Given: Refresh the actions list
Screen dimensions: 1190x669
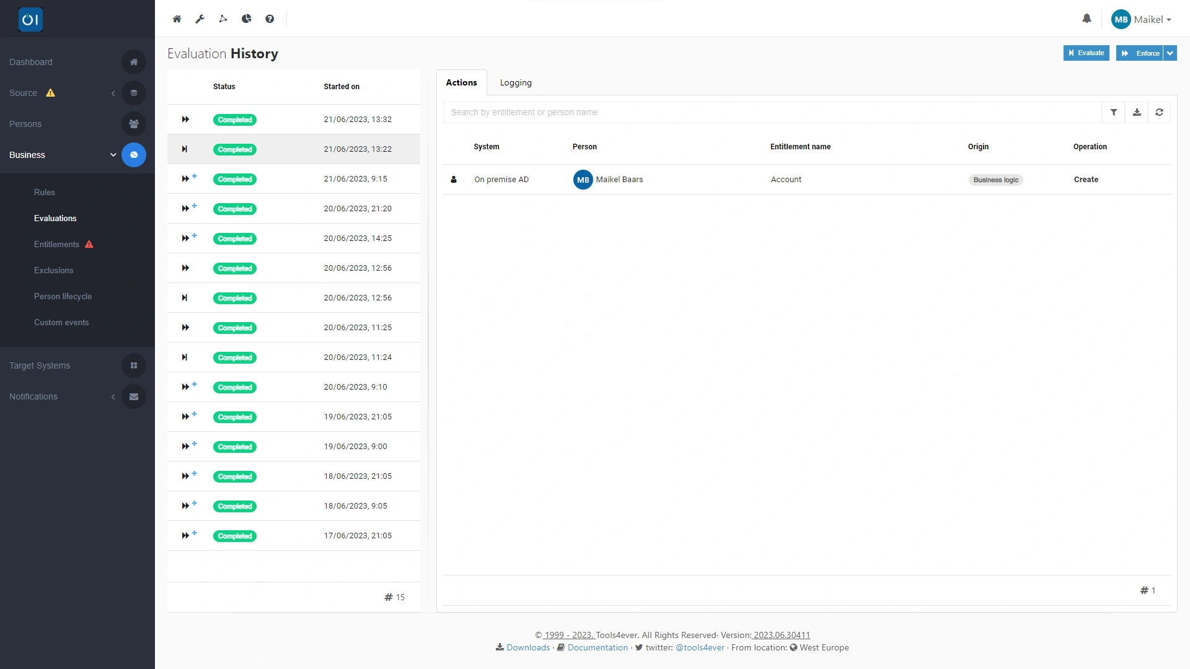Looking at the screenshot, I should coord(1159,112).
